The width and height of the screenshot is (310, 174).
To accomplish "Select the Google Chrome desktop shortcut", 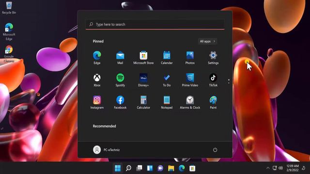I will 9,54.
